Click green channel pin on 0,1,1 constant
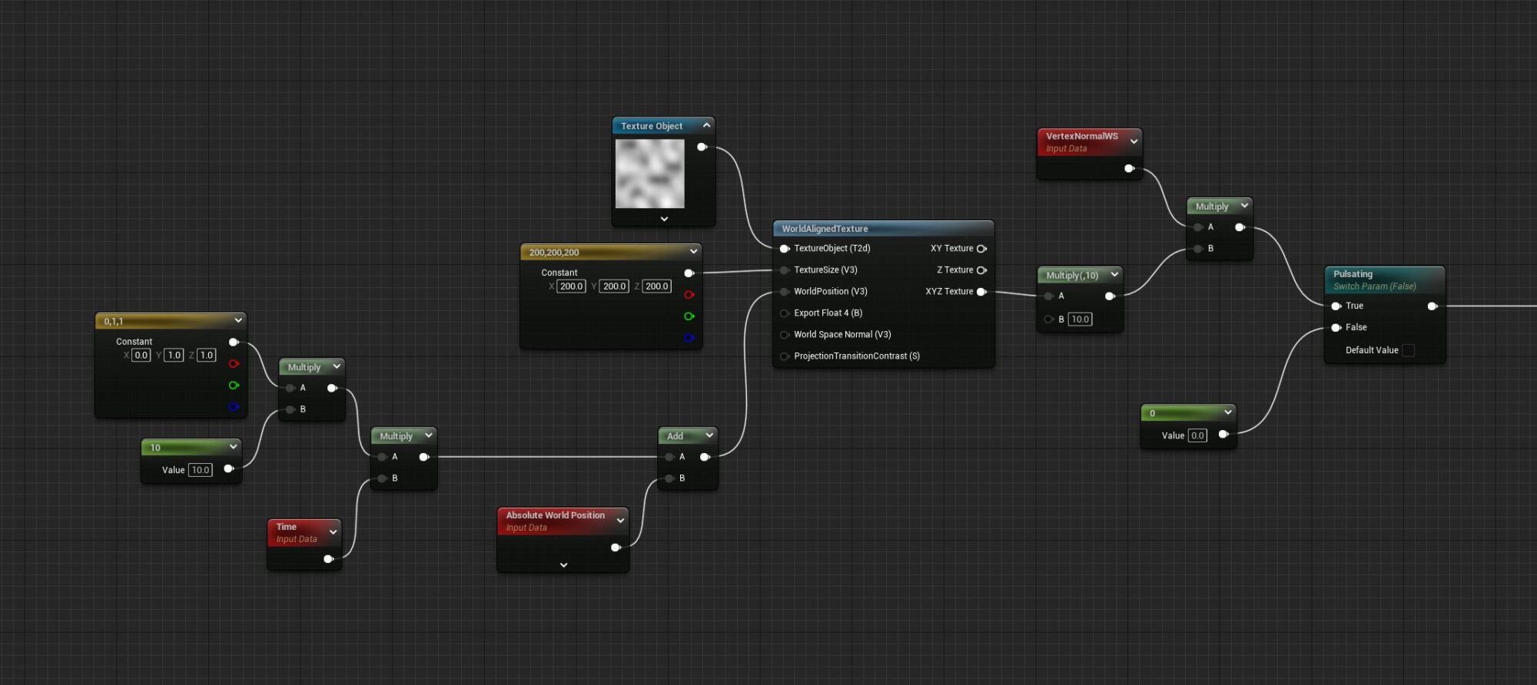Viewport: 1537px width, 685px height. pyautogui.click(x=234, y=386)
